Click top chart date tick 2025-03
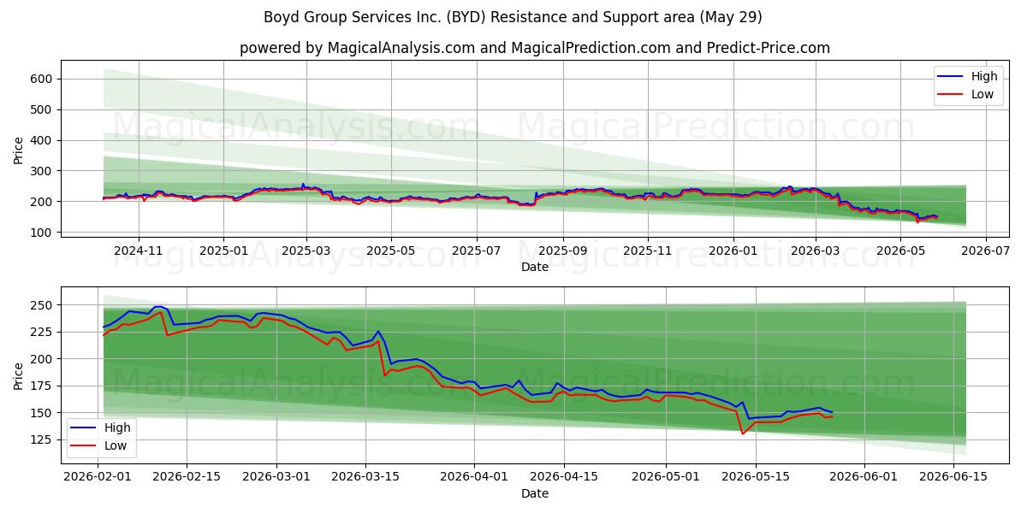 click(x=306, y=251)
